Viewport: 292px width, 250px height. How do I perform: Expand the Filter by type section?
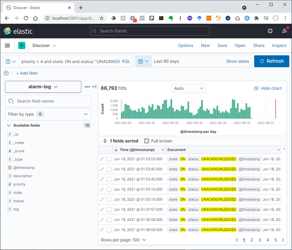48,114
